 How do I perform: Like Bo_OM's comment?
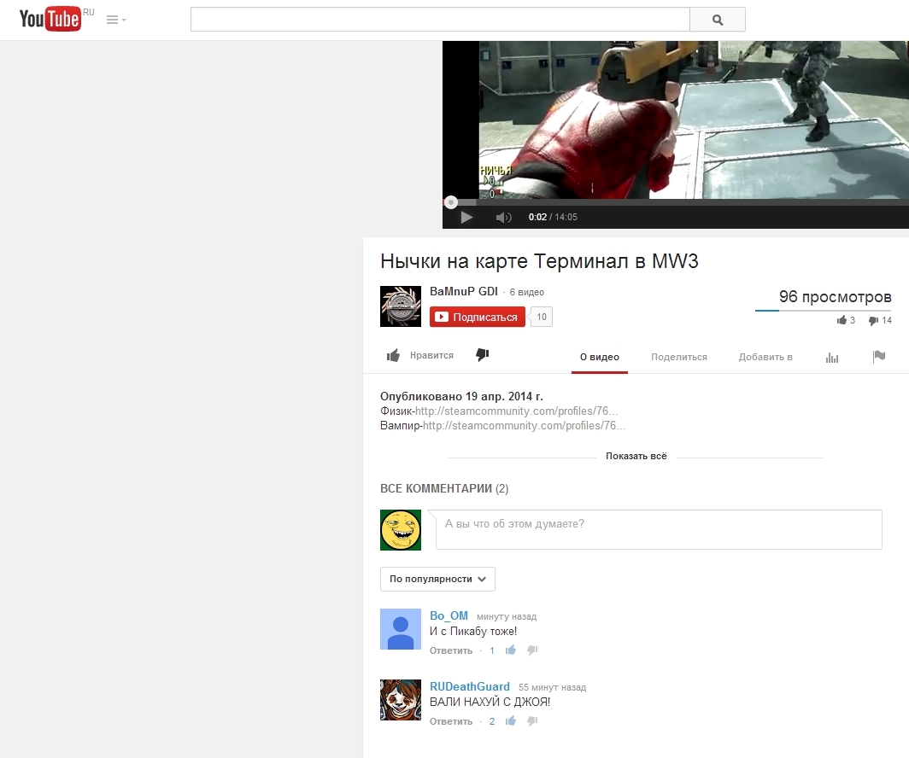(510, 650)
